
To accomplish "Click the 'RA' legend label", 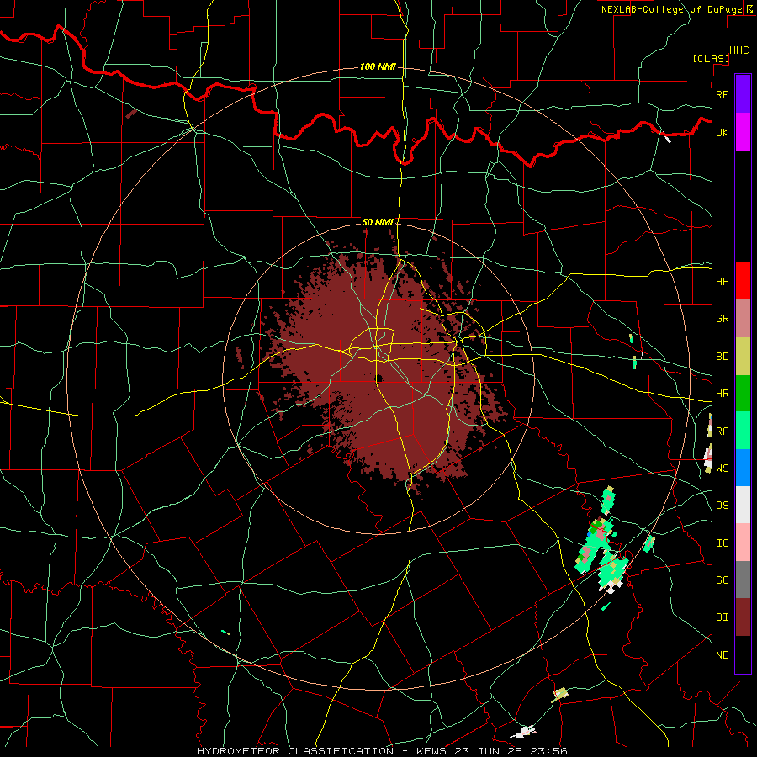I will tap(722, 431).
